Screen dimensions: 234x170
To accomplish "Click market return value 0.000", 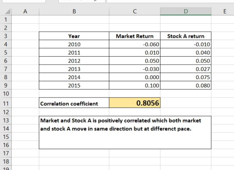I will (x=135, y=77).
